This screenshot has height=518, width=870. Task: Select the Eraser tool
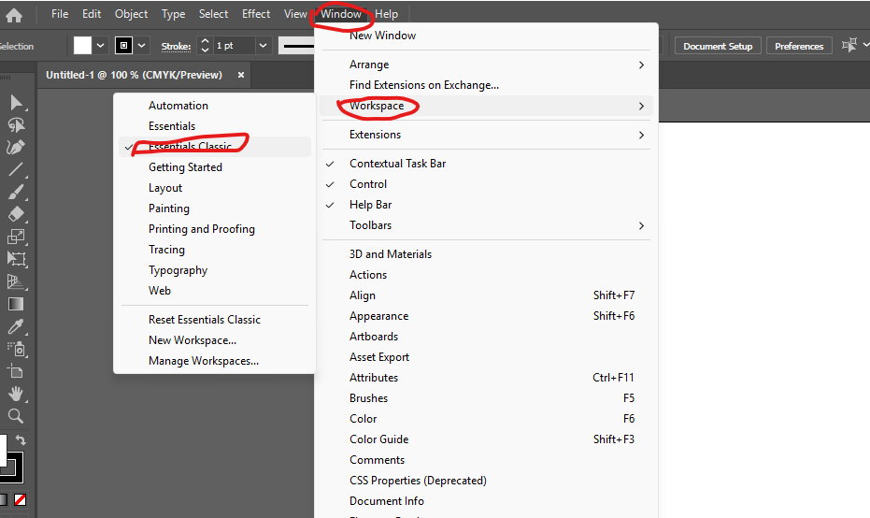tap(16, 214)
